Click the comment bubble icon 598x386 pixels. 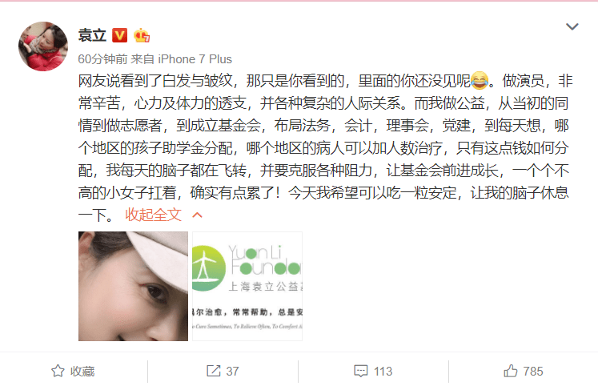(x=361, y=371)
